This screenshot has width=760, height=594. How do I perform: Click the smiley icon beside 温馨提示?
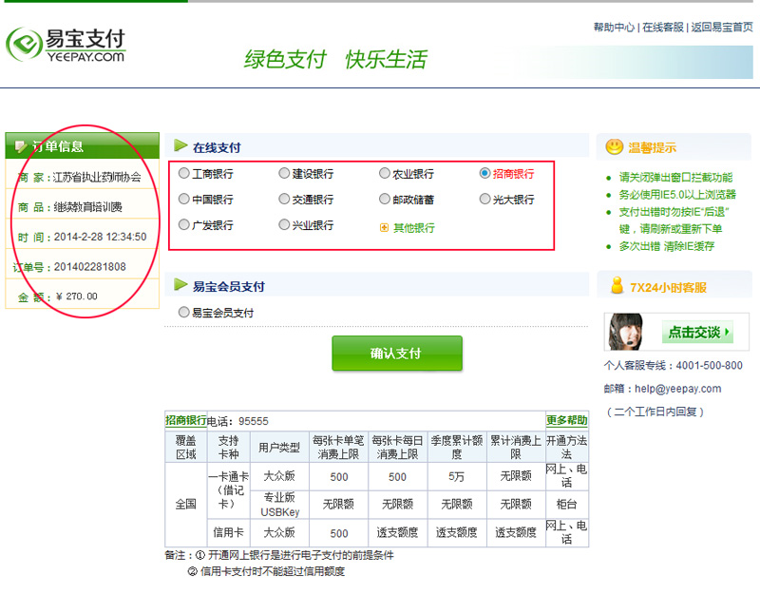point(614,146)
